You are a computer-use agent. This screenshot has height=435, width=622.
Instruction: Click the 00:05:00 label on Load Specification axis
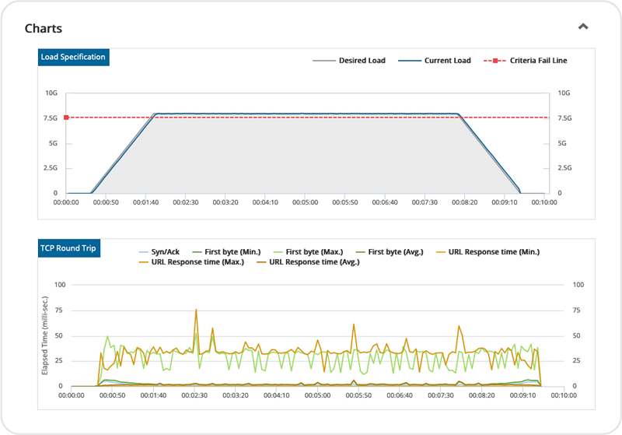[x=305, y=202]
